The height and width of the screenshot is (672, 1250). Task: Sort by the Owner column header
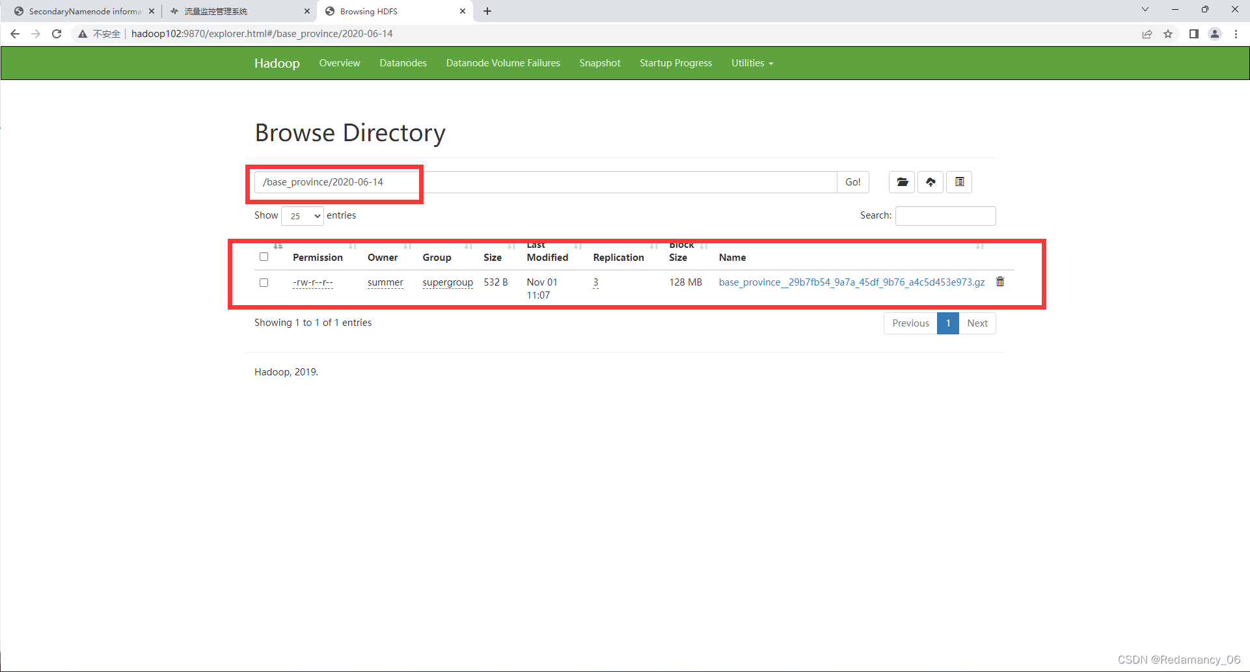pyautogui.click(x=383, y=258)
